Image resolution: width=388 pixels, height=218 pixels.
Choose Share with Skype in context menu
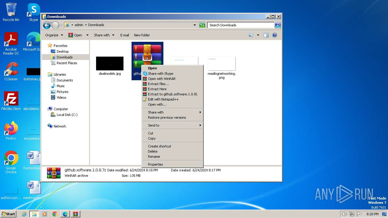(x=172, y=74)
